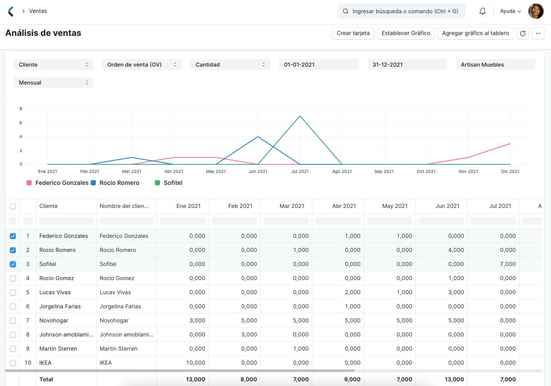Enable the checkbox for Rocio Gomez
The width and height of the screenshot is (551, 386).
(12, 278)
